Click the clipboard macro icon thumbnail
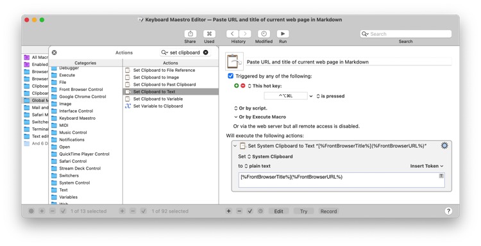Screen dimensions: 481x246 (234, 61)
